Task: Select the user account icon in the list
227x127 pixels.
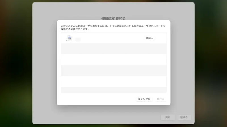Action: pos(69,38)
